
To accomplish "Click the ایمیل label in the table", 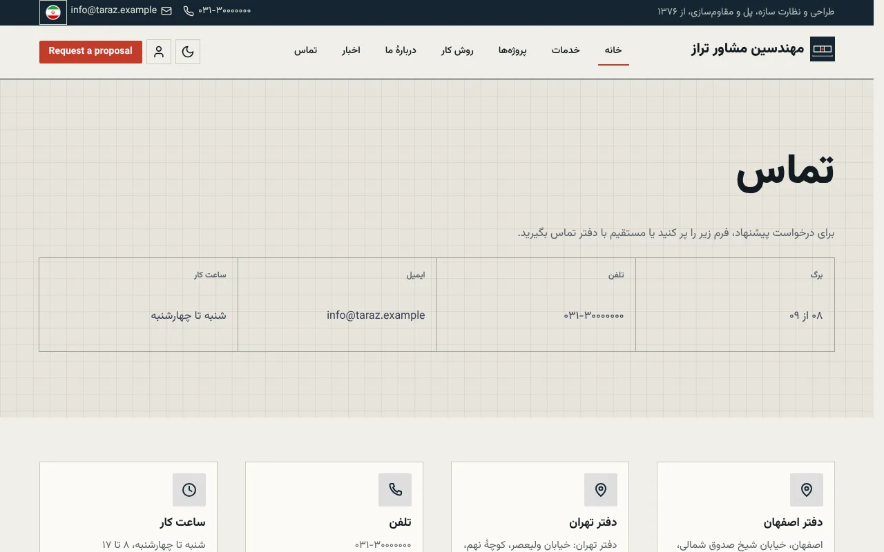I will (416, 275).
